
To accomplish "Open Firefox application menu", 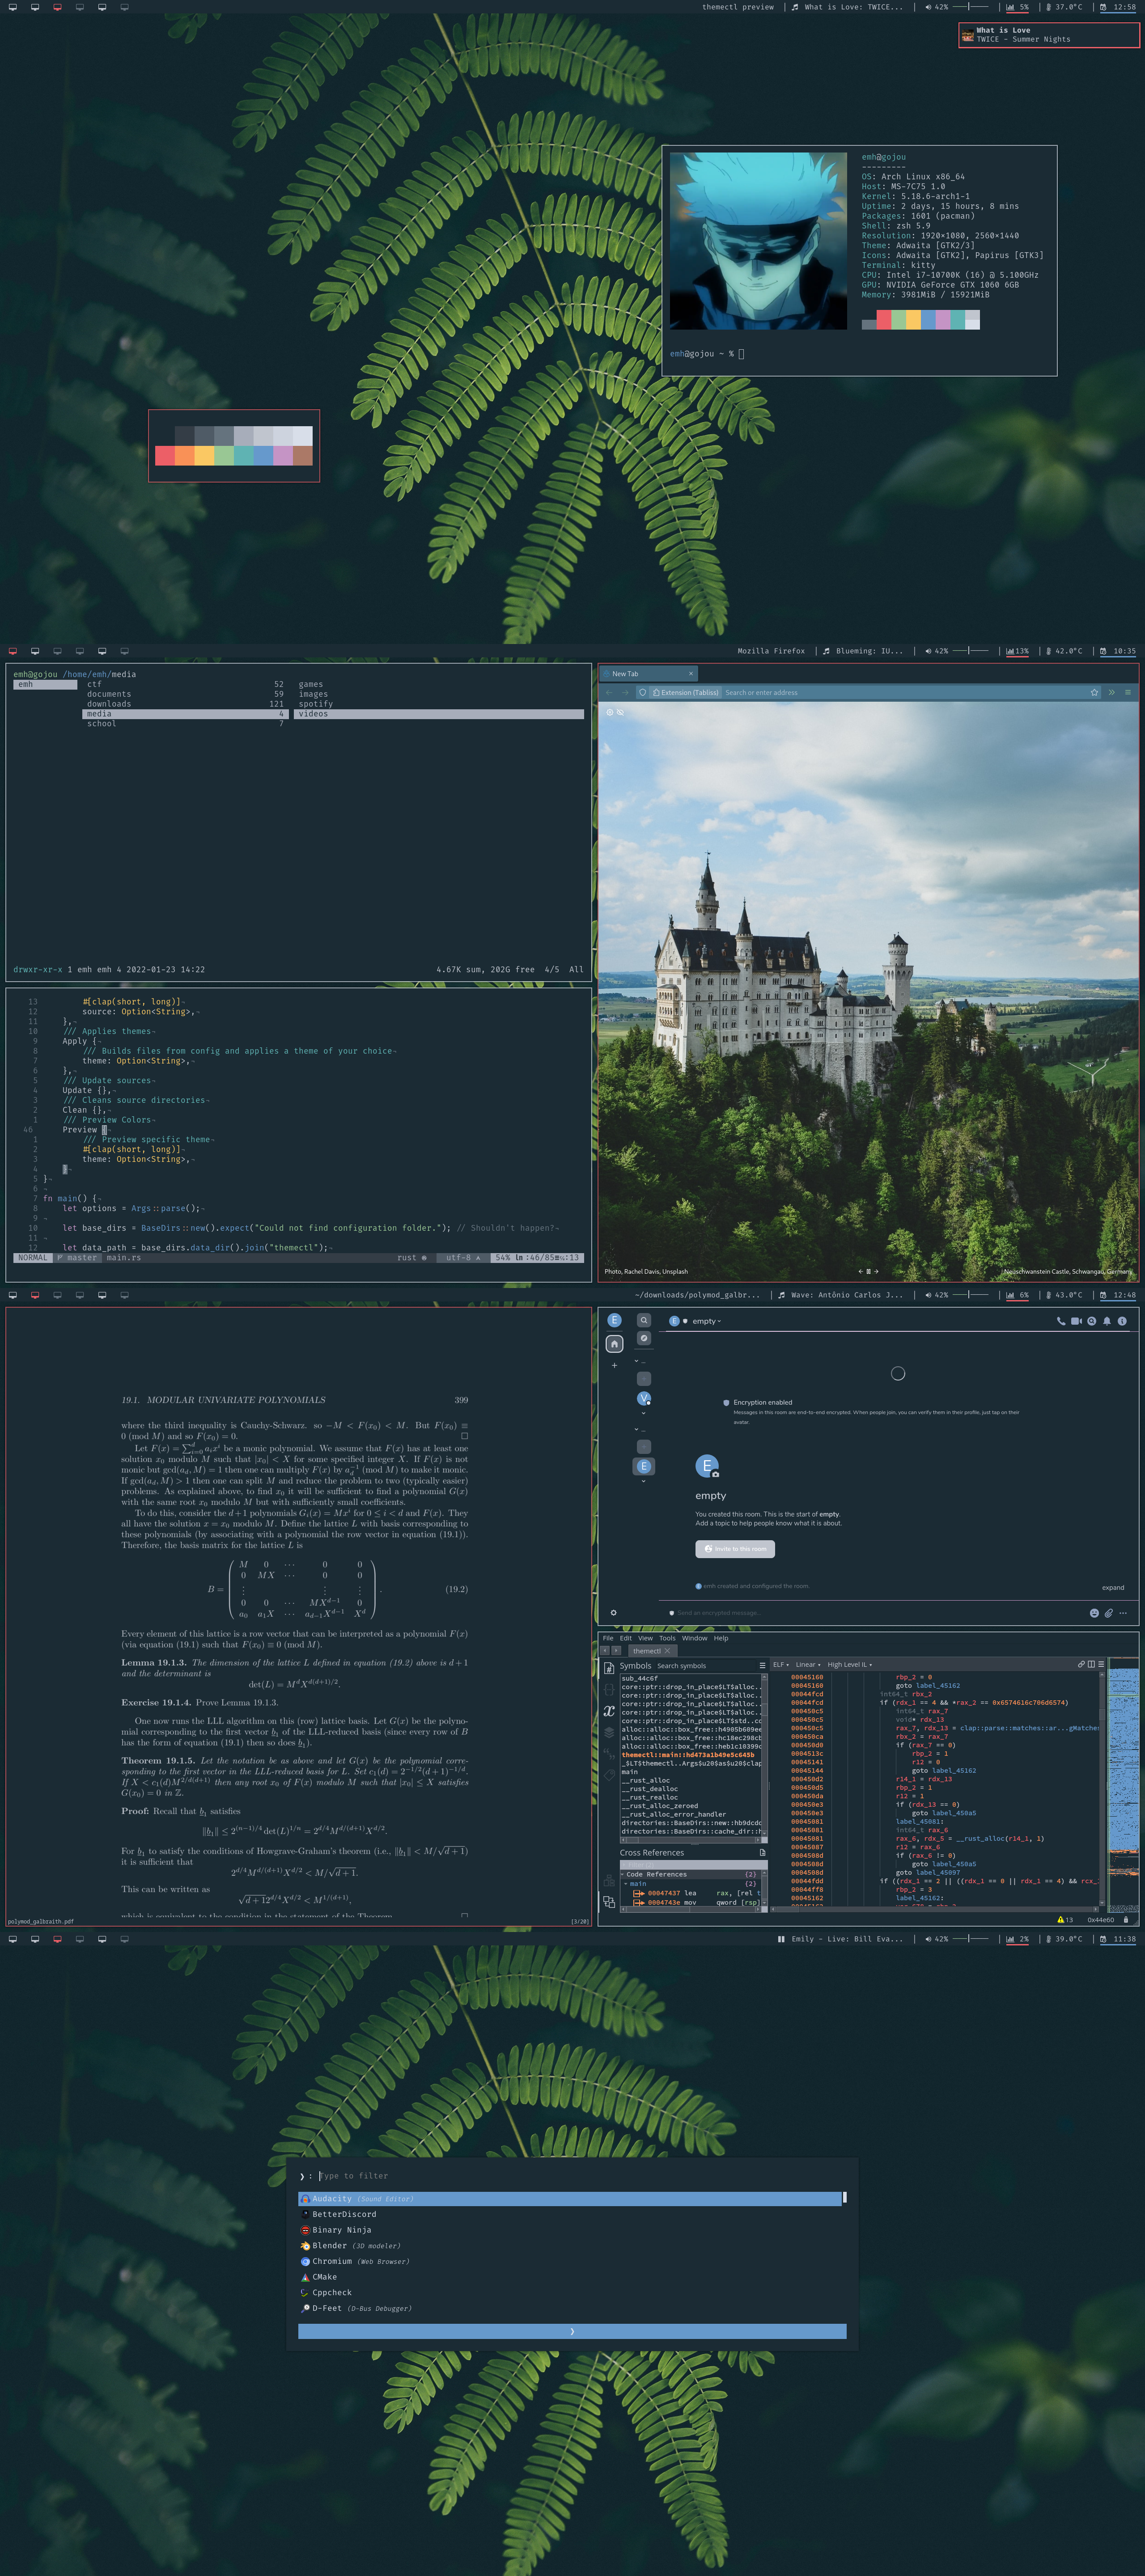I will [1128, 692].
